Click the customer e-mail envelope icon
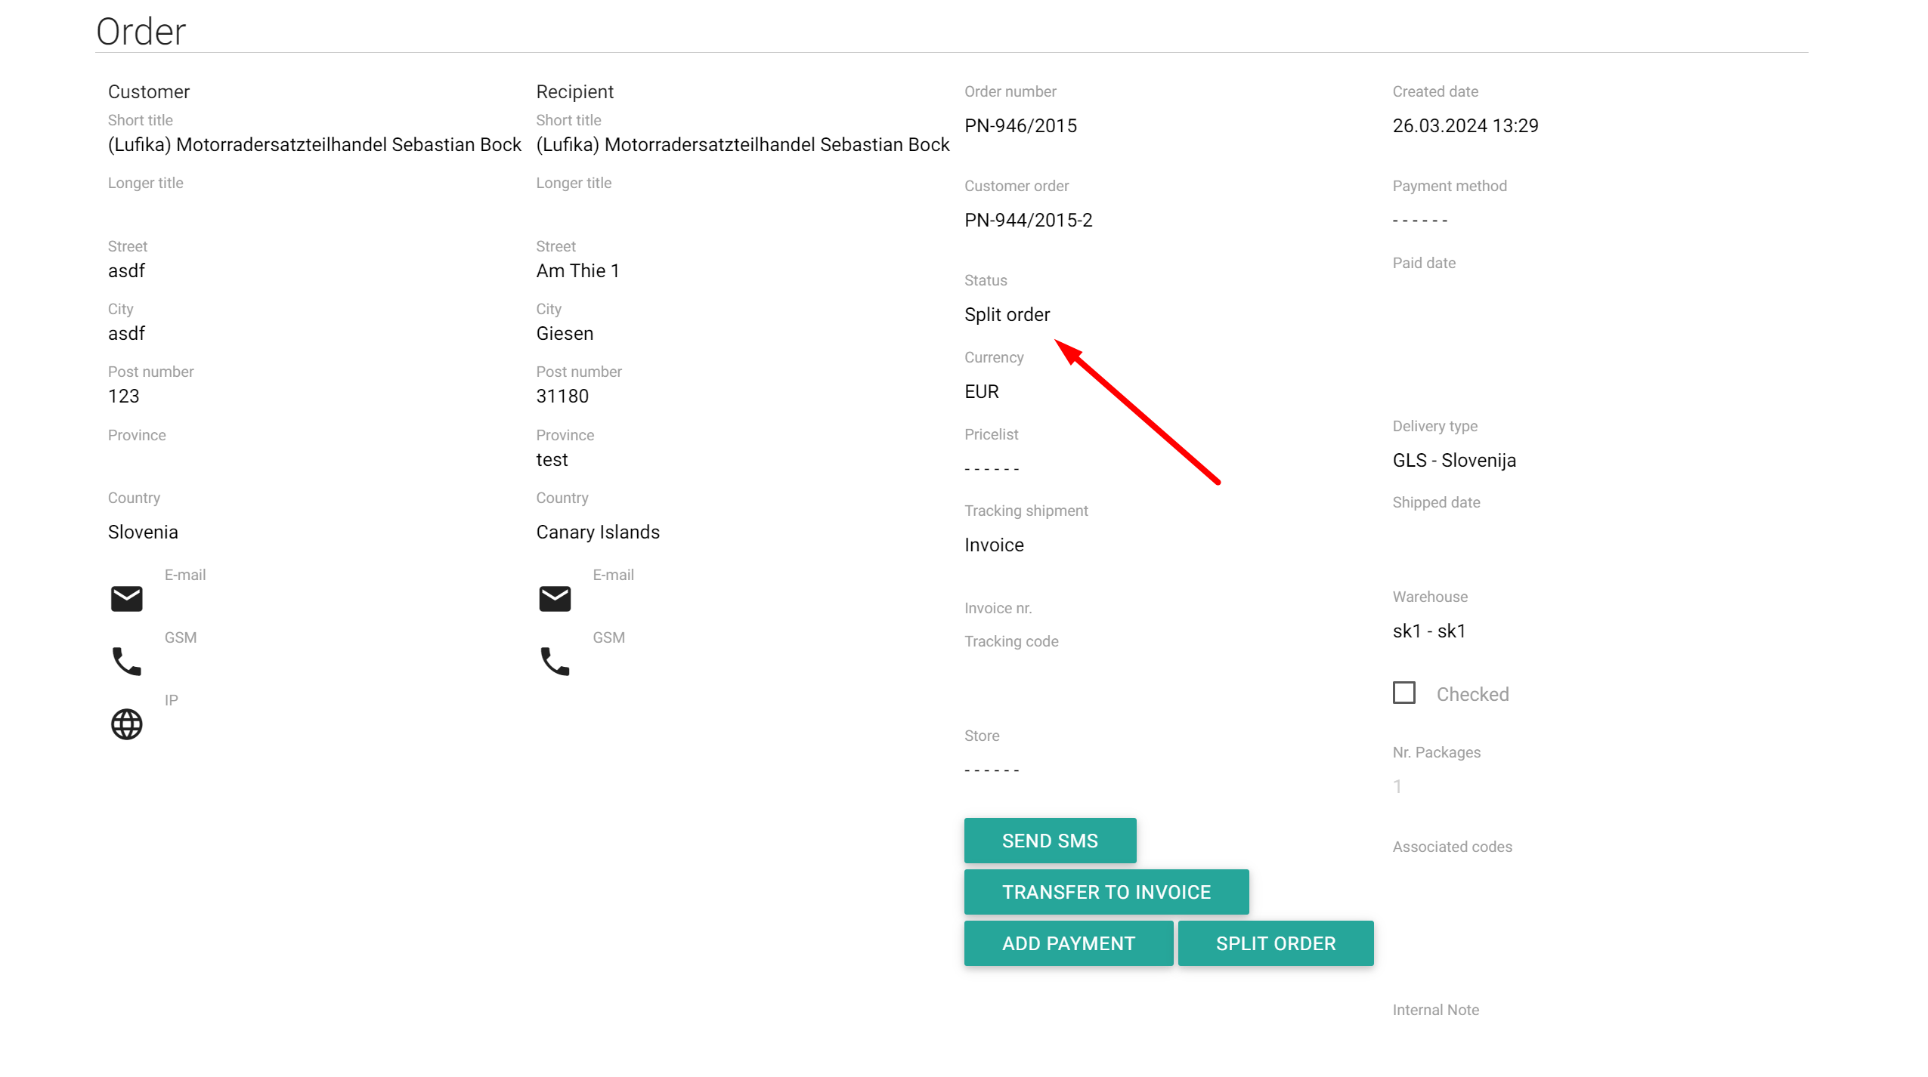The image size is (1928, 1077). pyautogui.click(x=126, y=598)
